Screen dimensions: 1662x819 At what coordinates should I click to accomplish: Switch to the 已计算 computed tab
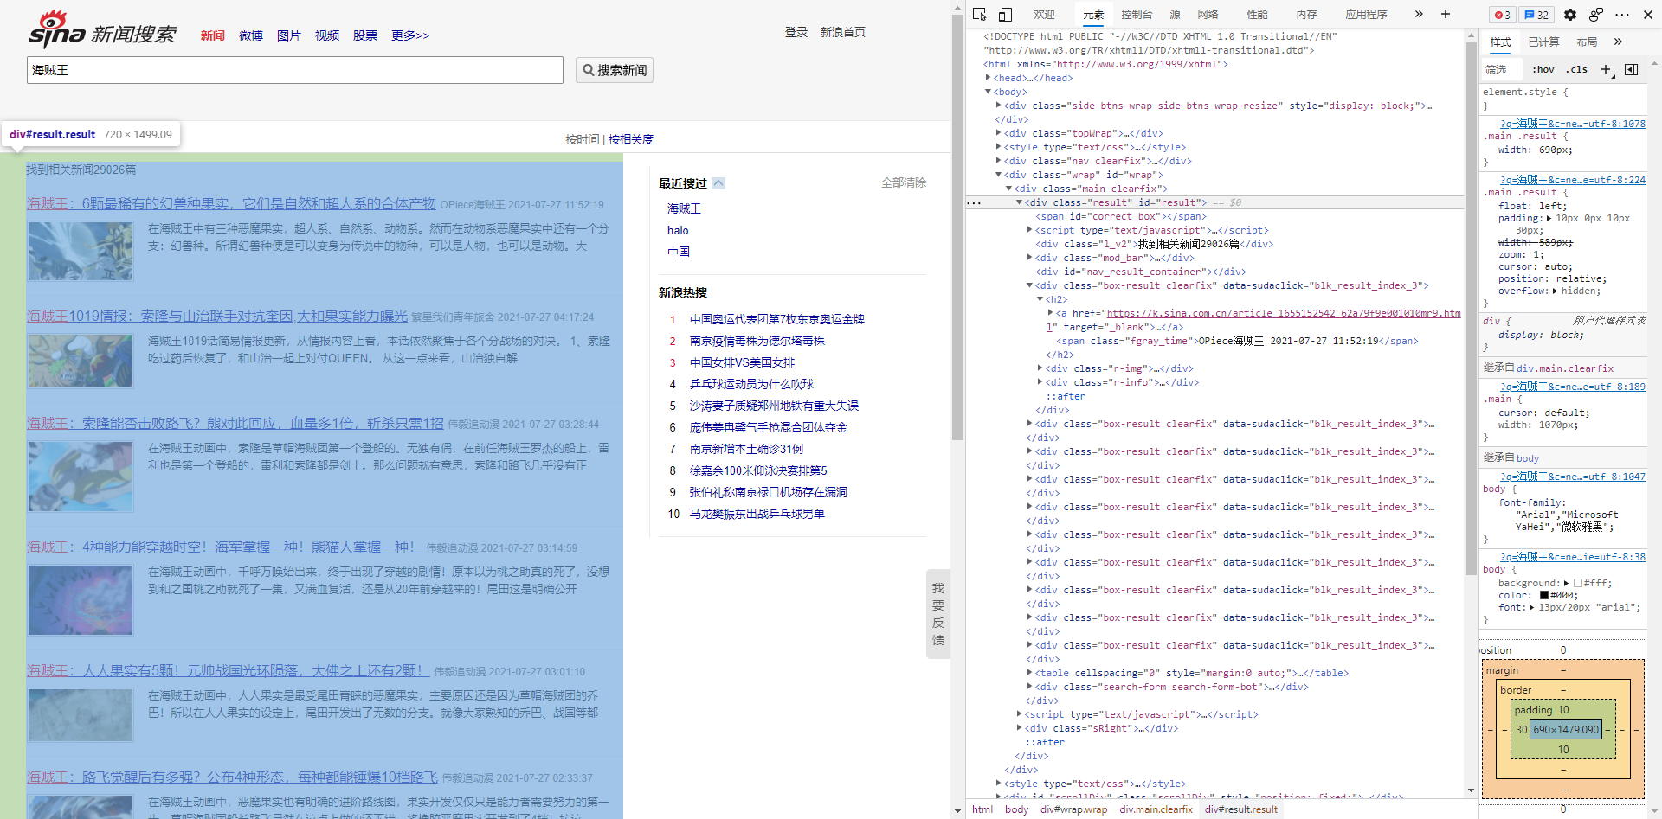(1543, 42)
